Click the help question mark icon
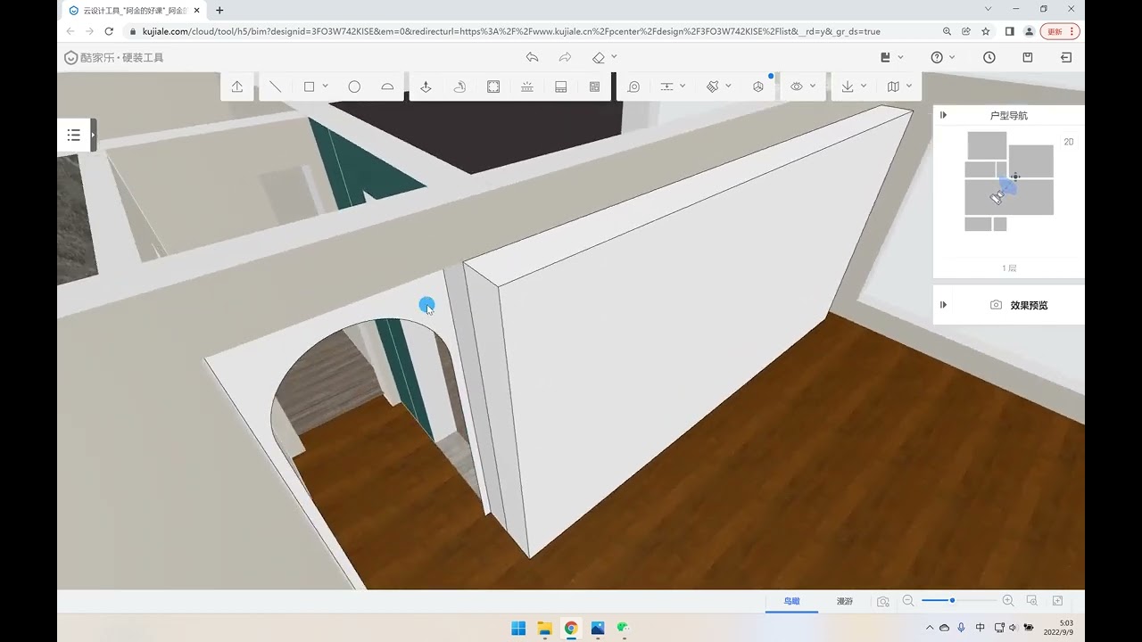Image resolution: width=1142 pixels, height=642 pixels. click(x=937, y=57)
